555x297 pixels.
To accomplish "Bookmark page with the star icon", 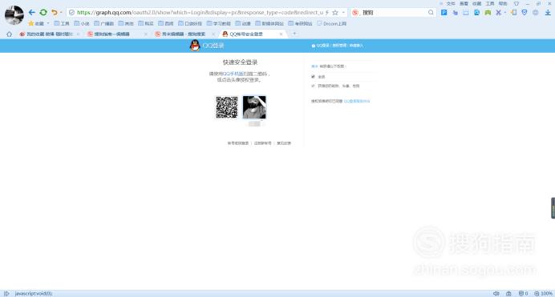I will point(334,12).
